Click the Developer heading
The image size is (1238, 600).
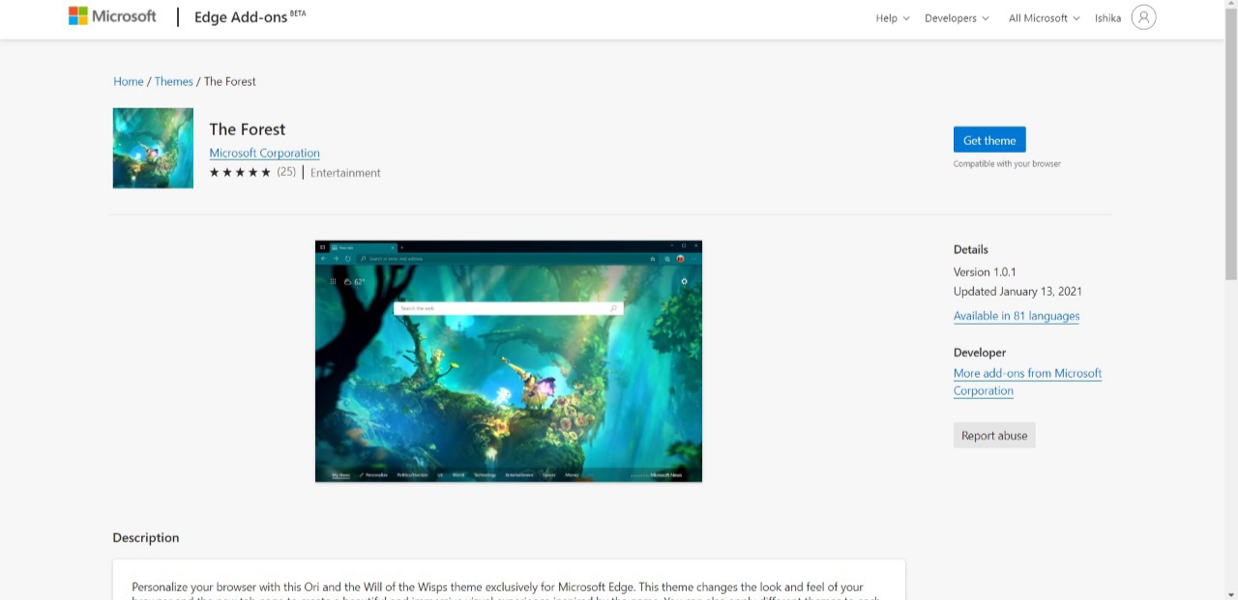980,353
